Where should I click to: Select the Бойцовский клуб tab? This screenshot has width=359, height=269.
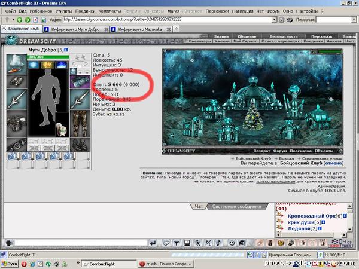[x=21, y=29]
